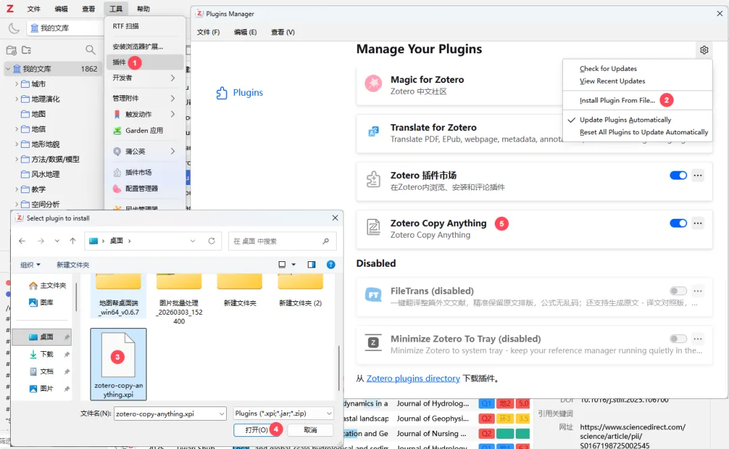Open file dialog help icon

click(x=331, y=265)
